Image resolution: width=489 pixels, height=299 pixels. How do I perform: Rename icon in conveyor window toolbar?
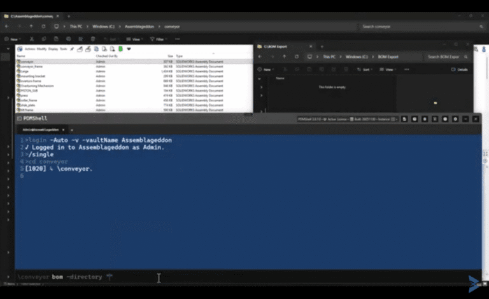pos(68,39)
